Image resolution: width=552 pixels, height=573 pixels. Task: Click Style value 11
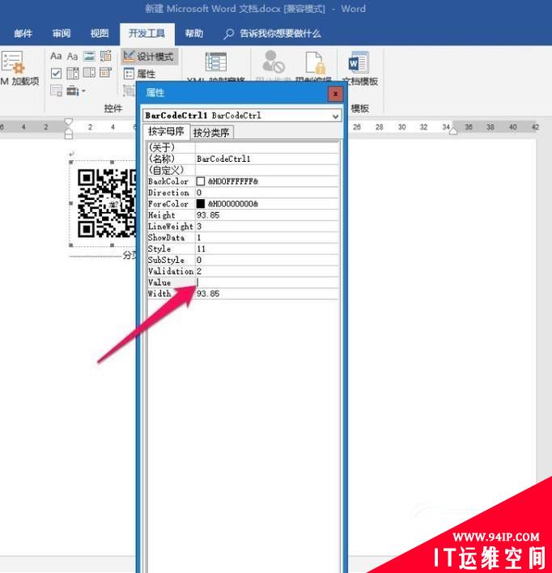coord(267,248)
